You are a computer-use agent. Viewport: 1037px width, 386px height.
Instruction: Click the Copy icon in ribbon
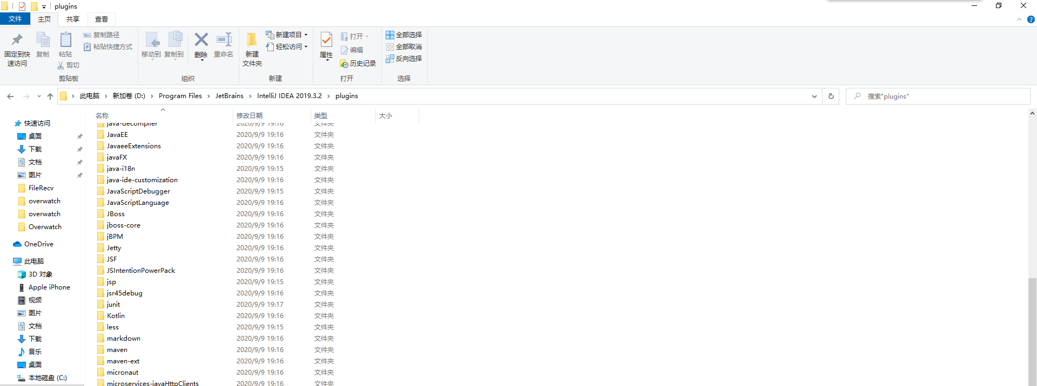click(43, 40)
